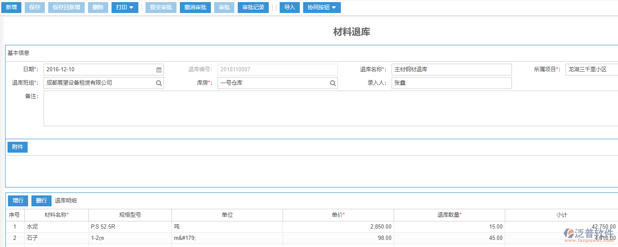This screenshot has width=618, height=247.
Task: Open the calendar picker for 日期 field
Action: 158,69
